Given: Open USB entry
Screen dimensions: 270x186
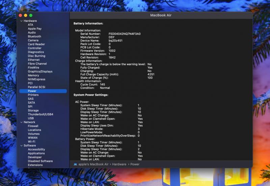Looking at the screenshot, I should tap(31, 118).
